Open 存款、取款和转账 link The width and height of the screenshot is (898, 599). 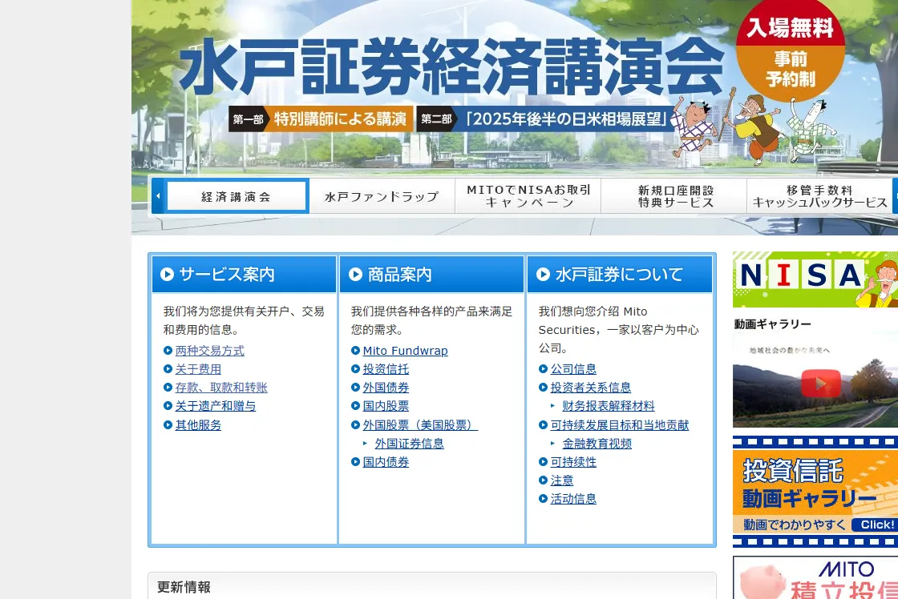221,388
